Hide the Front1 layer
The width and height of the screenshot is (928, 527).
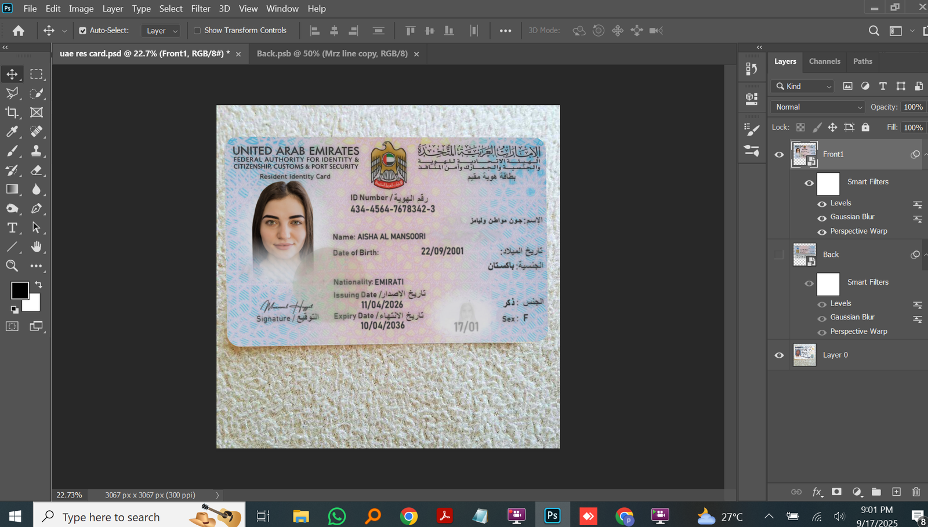(779, 154)
